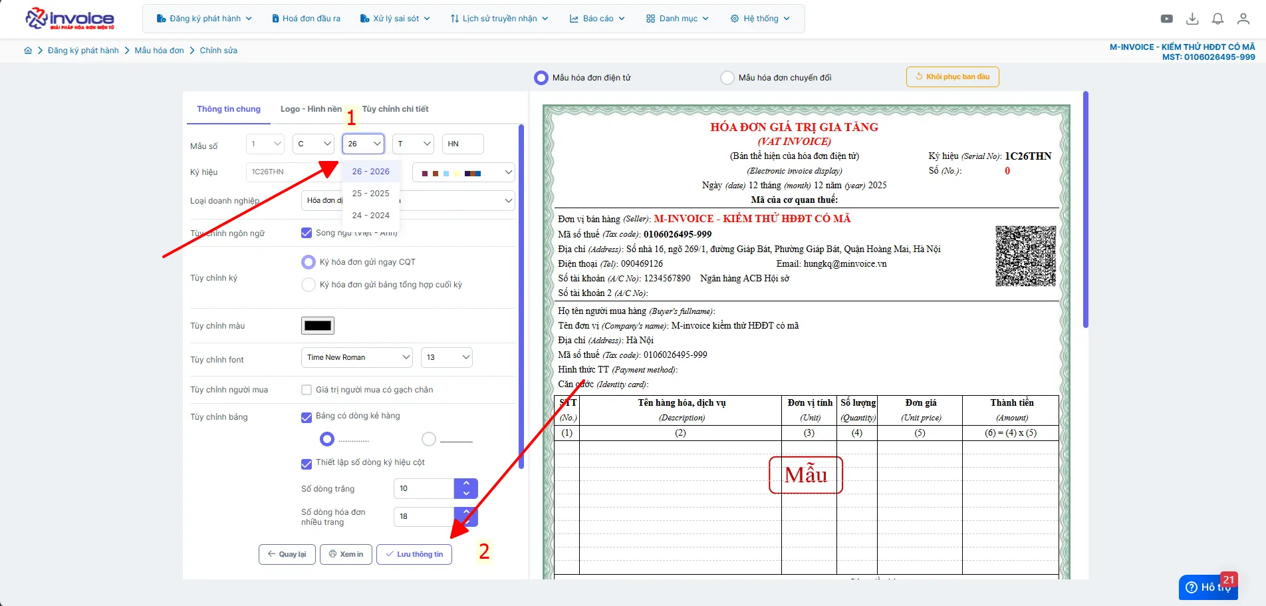Viewport: 1266px width, 606px height.
Task: Click the invoice preview vertical scrollbar
Action: pos(1085,210)
